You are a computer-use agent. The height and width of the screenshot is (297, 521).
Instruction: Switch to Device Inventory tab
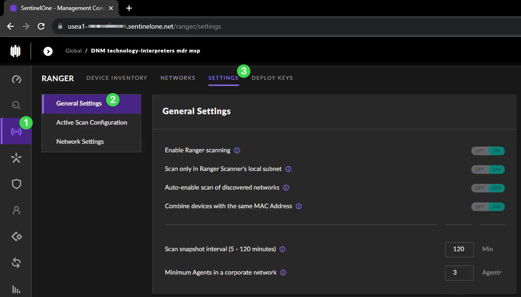(x=117, y=78)
